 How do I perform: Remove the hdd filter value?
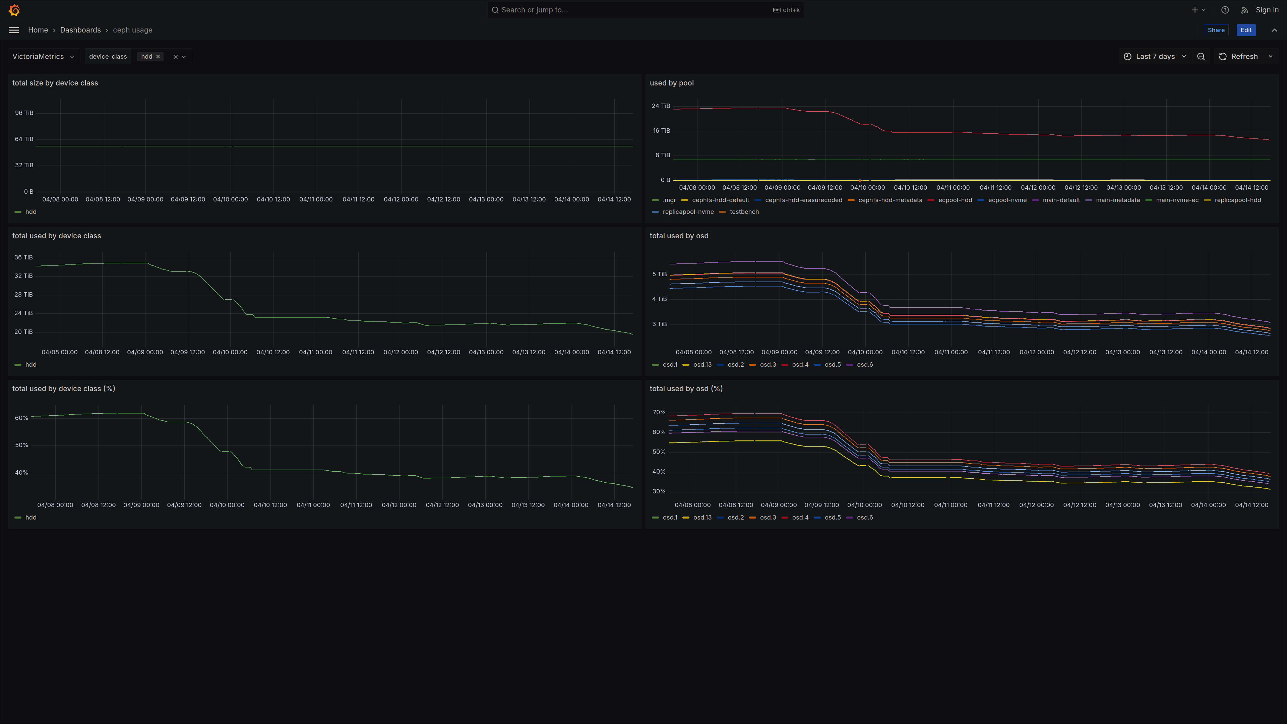[158, 56]
